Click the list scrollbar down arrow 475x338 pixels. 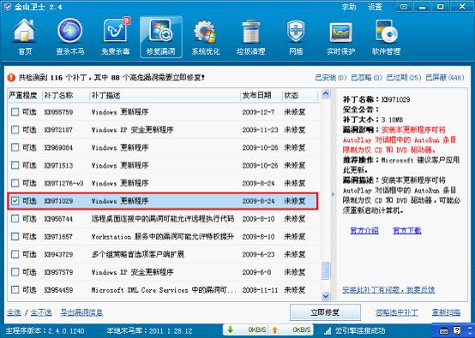326,296
